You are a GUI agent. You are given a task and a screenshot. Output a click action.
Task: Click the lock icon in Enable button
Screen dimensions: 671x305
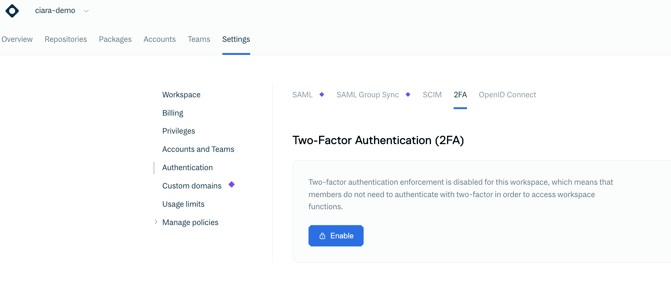(x=322, y=236)
